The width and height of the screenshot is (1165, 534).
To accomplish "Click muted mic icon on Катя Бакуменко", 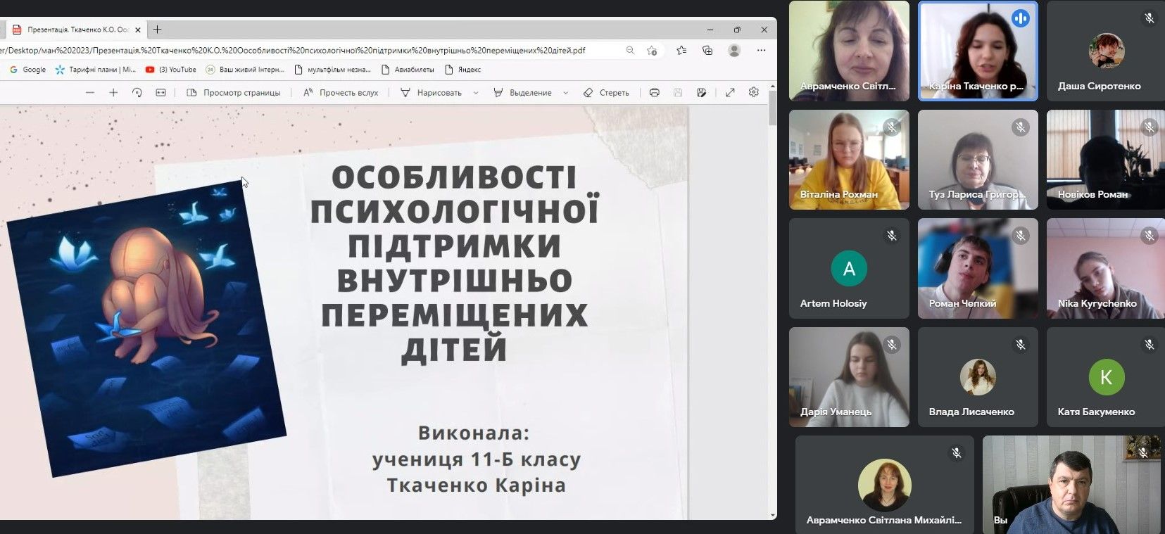I will 1150,345.
